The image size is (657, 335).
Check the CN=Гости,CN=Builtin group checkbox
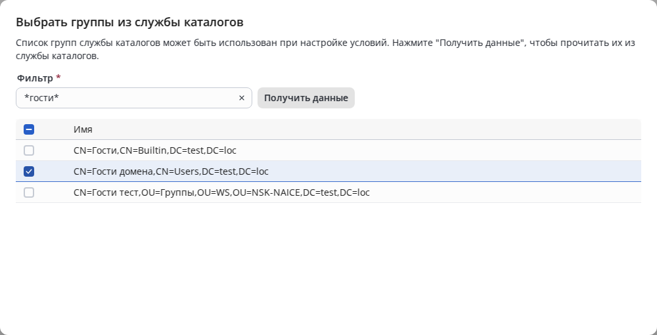[x=29, y=150]
